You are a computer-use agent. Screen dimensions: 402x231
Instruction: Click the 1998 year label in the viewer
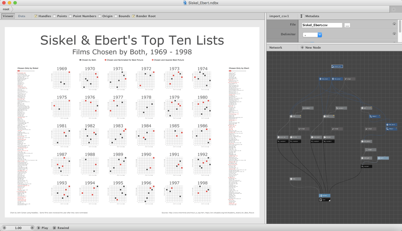tap(203, 183)
